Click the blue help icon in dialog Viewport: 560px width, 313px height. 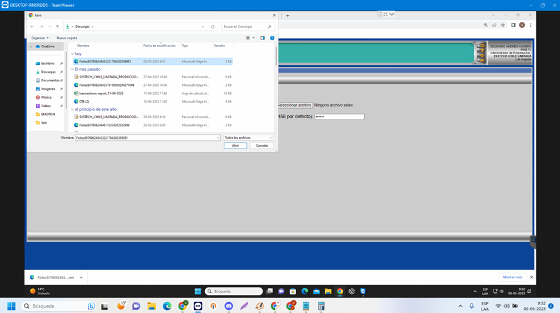click(x=272, y=38)
